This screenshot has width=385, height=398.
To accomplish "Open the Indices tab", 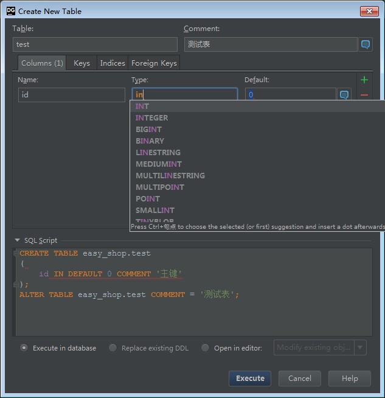I will pyautogui.click(x=113, y=63).
